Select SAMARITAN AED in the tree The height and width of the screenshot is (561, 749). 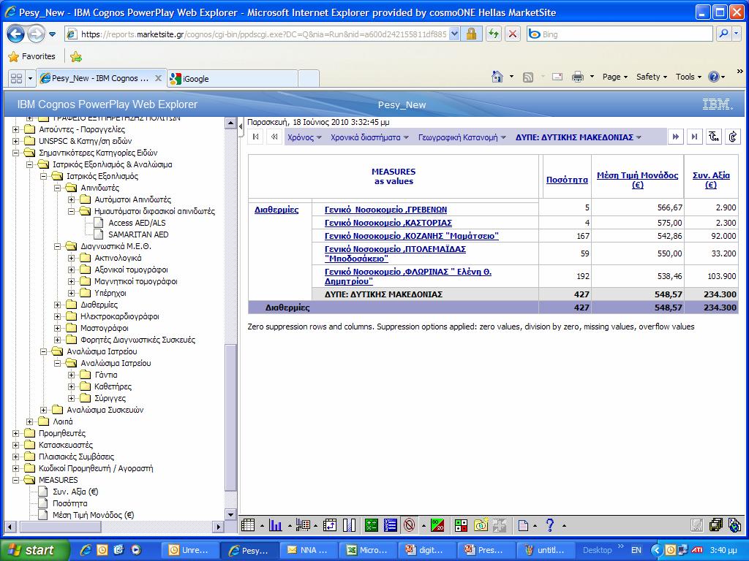click(x=138, y=234)
